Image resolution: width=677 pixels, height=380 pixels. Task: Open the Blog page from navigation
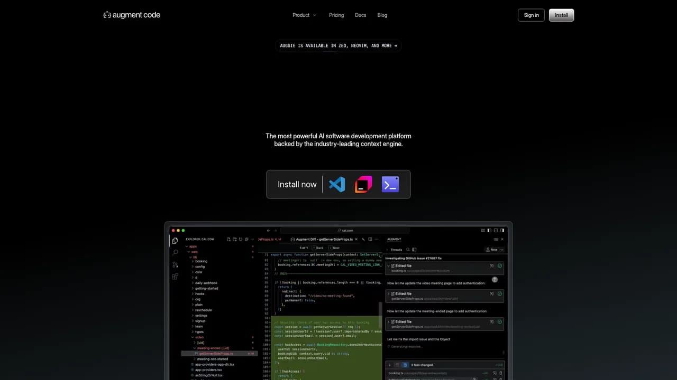click(x=382, y=15)
